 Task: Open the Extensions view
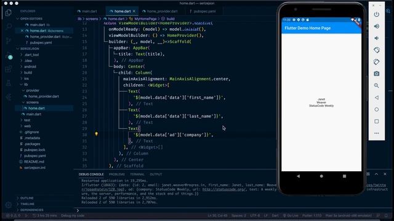pos(8,69)
